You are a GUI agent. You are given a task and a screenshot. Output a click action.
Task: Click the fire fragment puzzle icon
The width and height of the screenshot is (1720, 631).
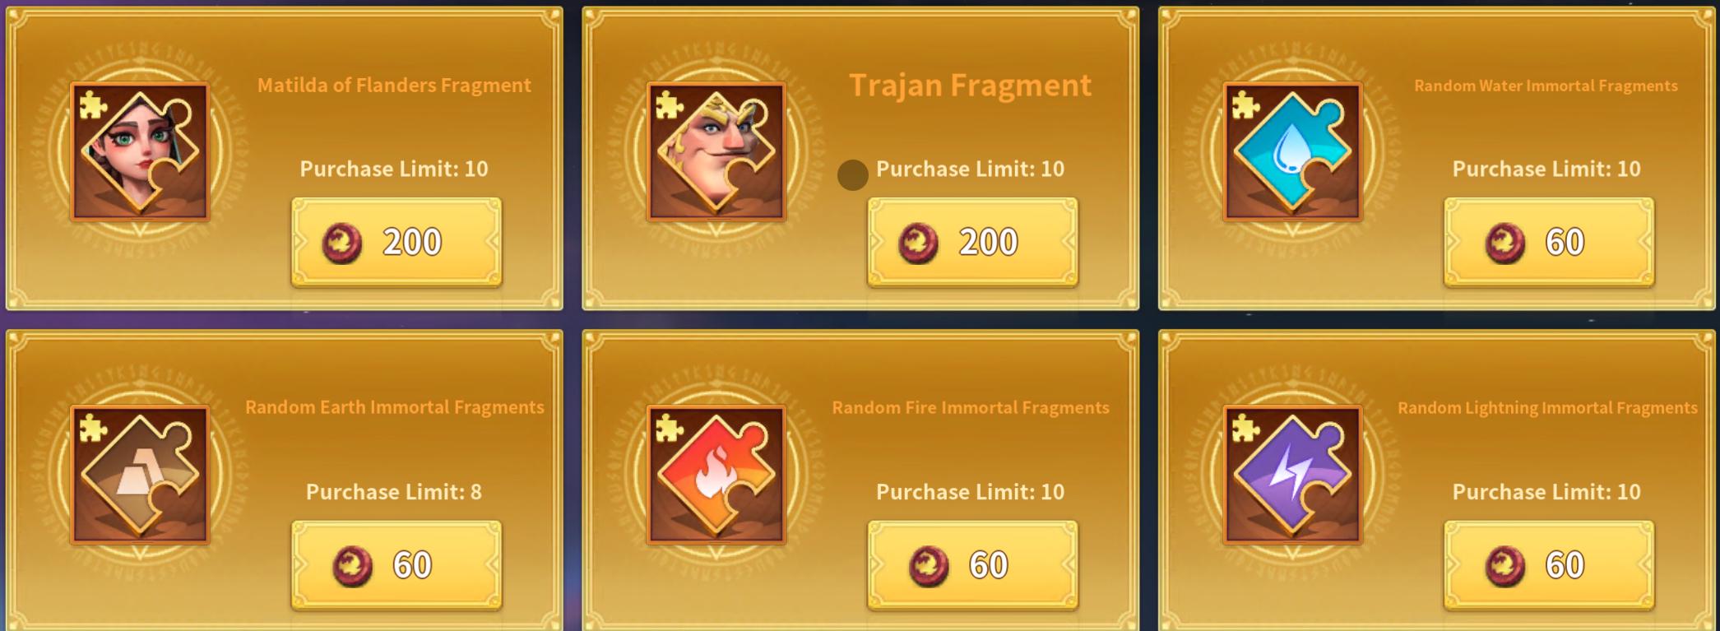(716, 475)
